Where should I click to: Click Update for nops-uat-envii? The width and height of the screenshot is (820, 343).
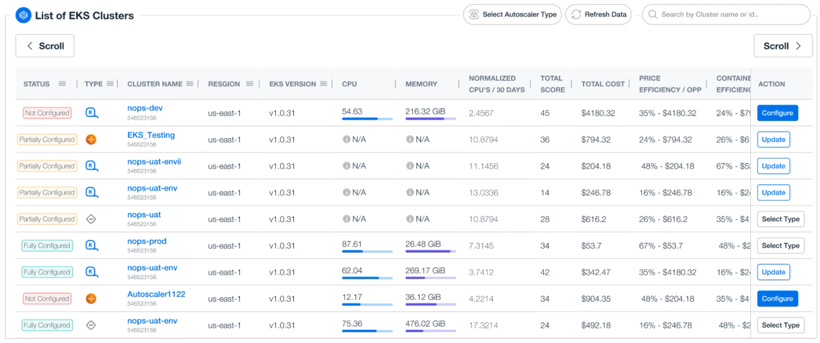(x=774, y=166)
